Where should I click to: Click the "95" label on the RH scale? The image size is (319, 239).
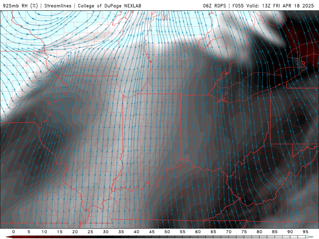pyautogui.click(x=305, y=232)
